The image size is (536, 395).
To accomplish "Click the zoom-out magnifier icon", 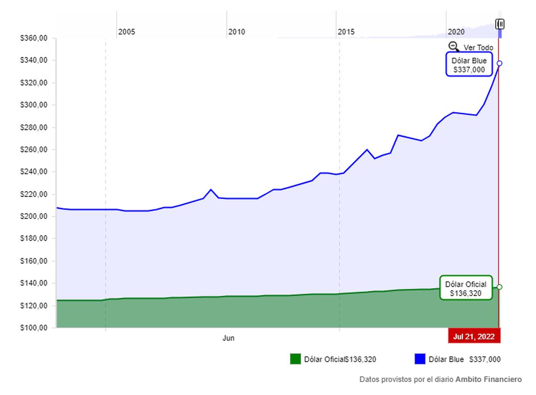I will point(454,46).
